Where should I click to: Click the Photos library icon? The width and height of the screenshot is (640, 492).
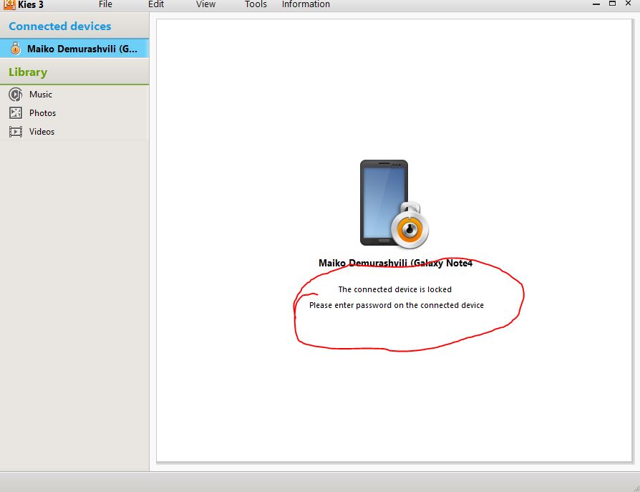point(16,112)
